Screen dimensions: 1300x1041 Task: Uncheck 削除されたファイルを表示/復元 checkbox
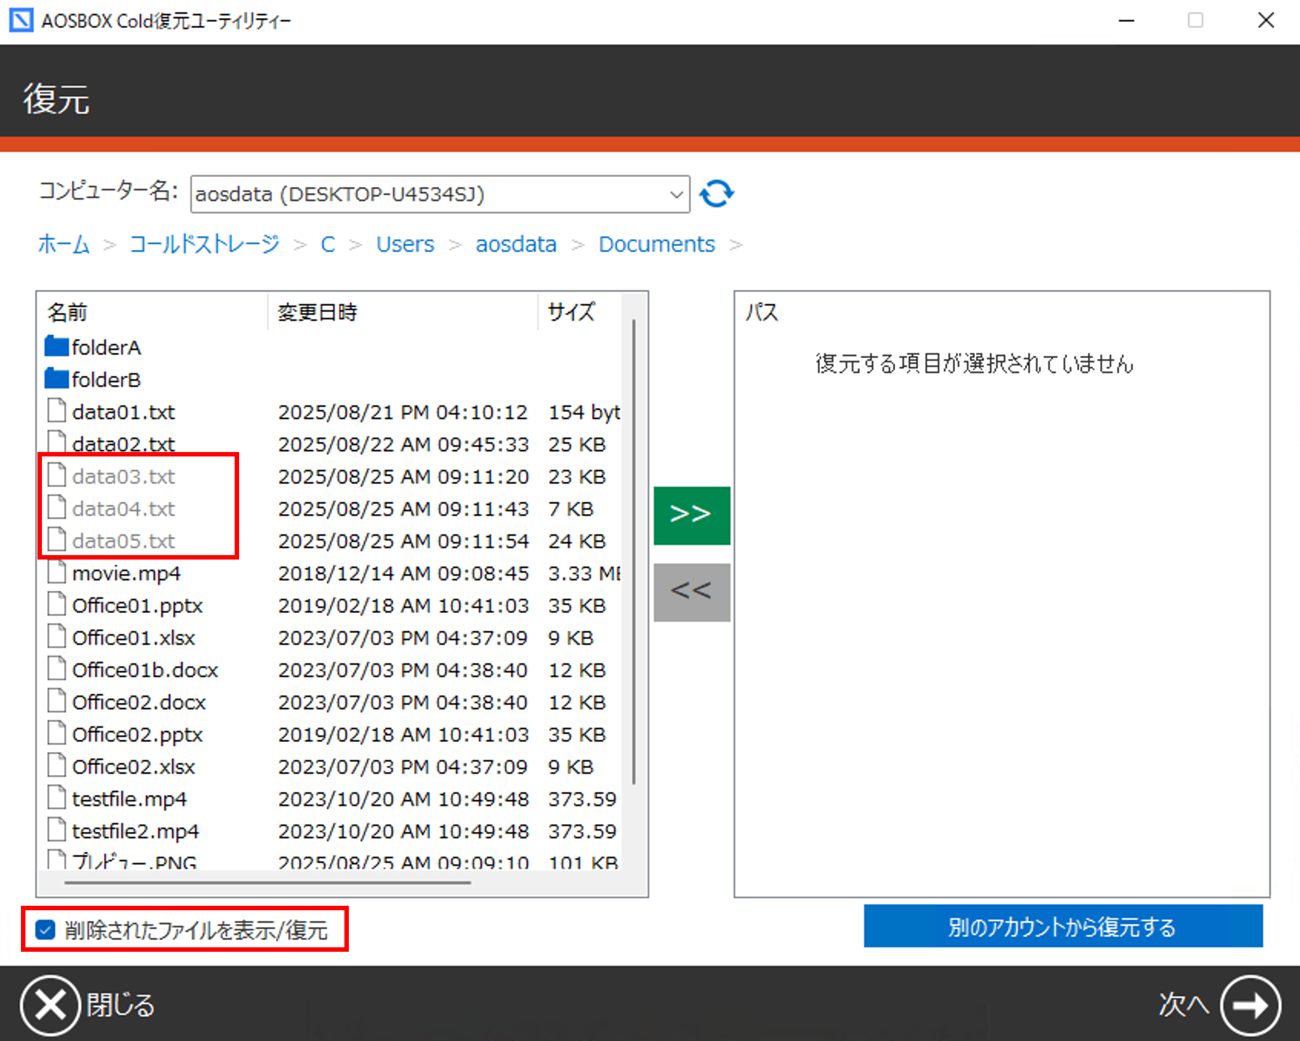click(46, 929)
